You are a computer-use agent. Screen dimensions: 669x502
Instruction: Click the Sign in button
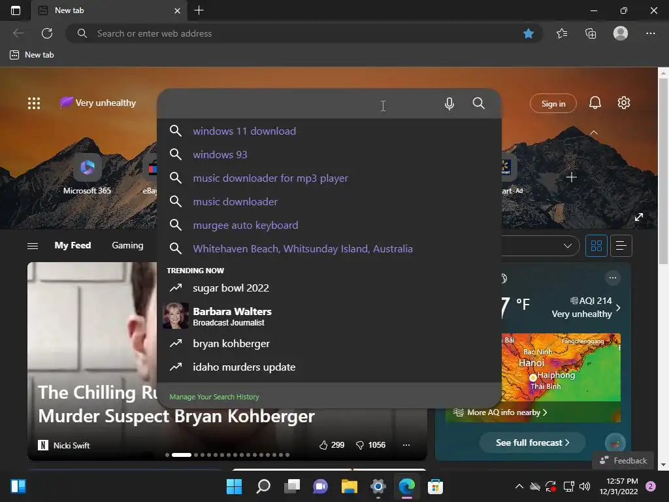click(x=553, y=103)
